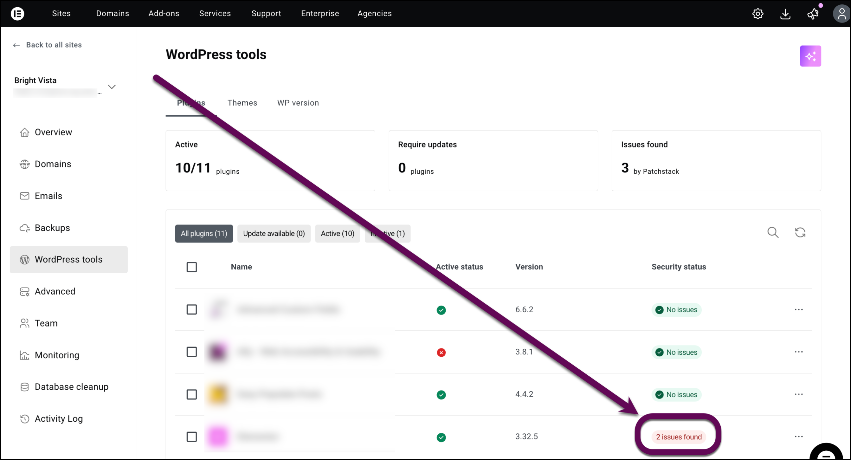Open Database cleanup in sidebar
The height and width of the screenshot is (460, 851).
tap(71, 387)
